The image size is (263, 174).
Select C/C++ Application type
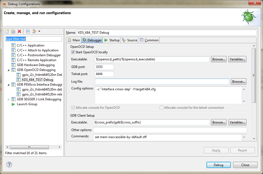[30, 45]
